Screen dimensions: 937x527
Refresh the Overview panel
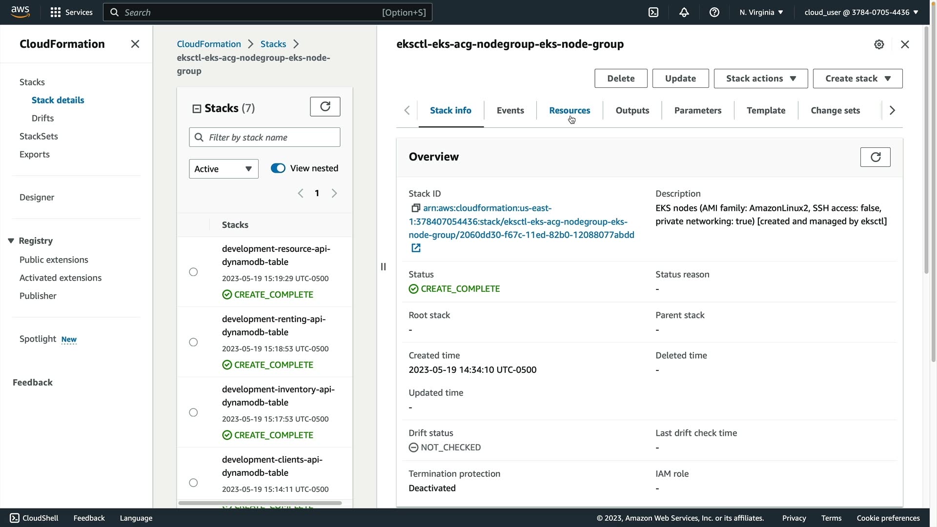(x=875, y=157)
